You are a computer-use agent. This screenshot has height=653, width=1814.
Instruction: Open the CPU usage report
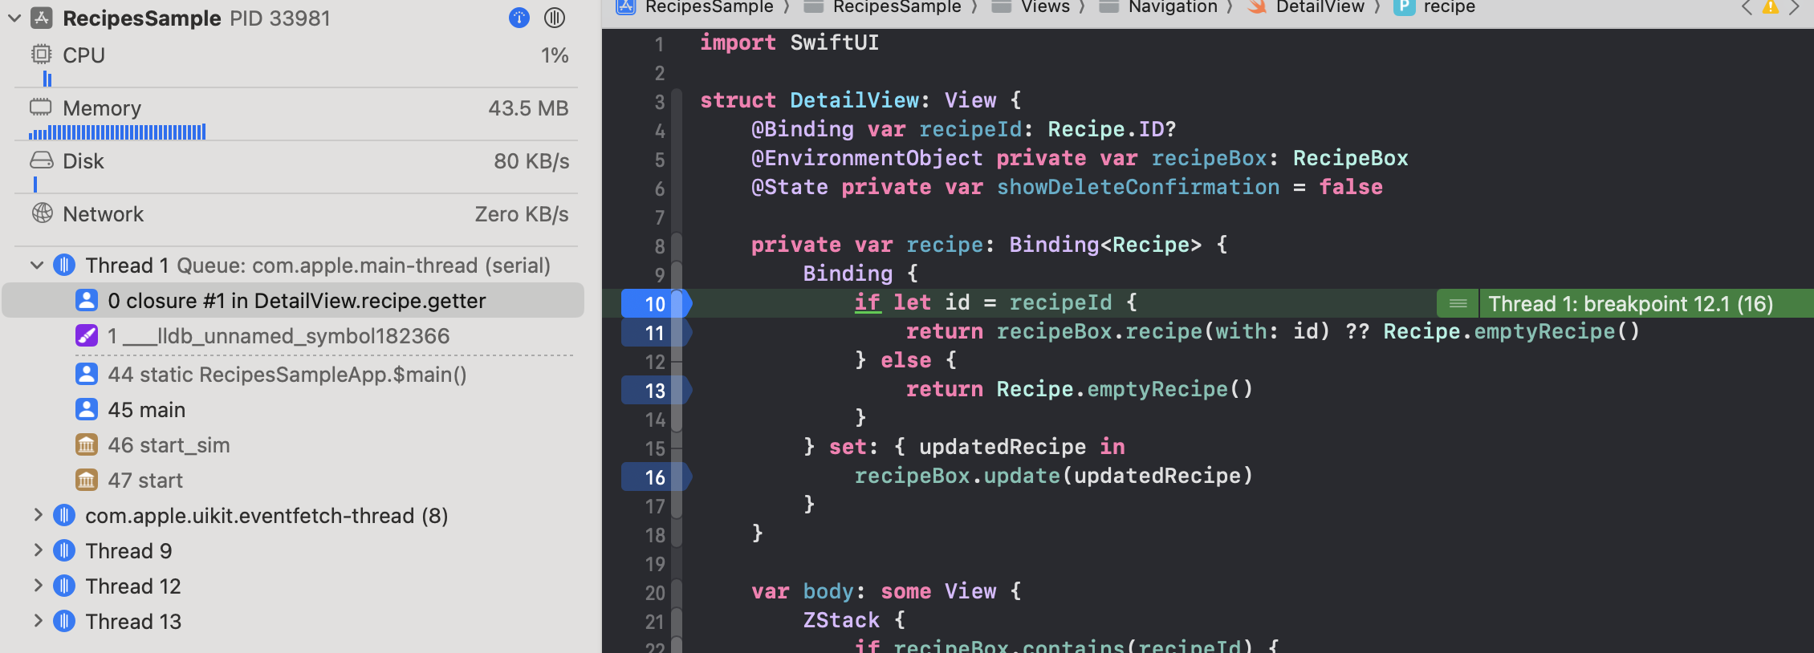coord(83,55)
